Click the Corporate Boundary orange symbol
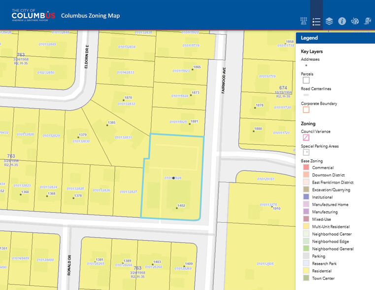Screen dimensions: 375x290 (x=306, y=109)
